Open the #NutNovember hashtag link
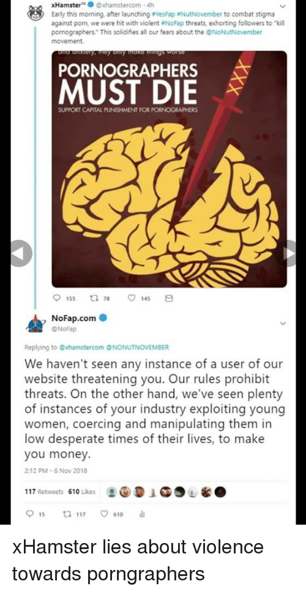The image size is (306, 592). (x=187, y=15)
